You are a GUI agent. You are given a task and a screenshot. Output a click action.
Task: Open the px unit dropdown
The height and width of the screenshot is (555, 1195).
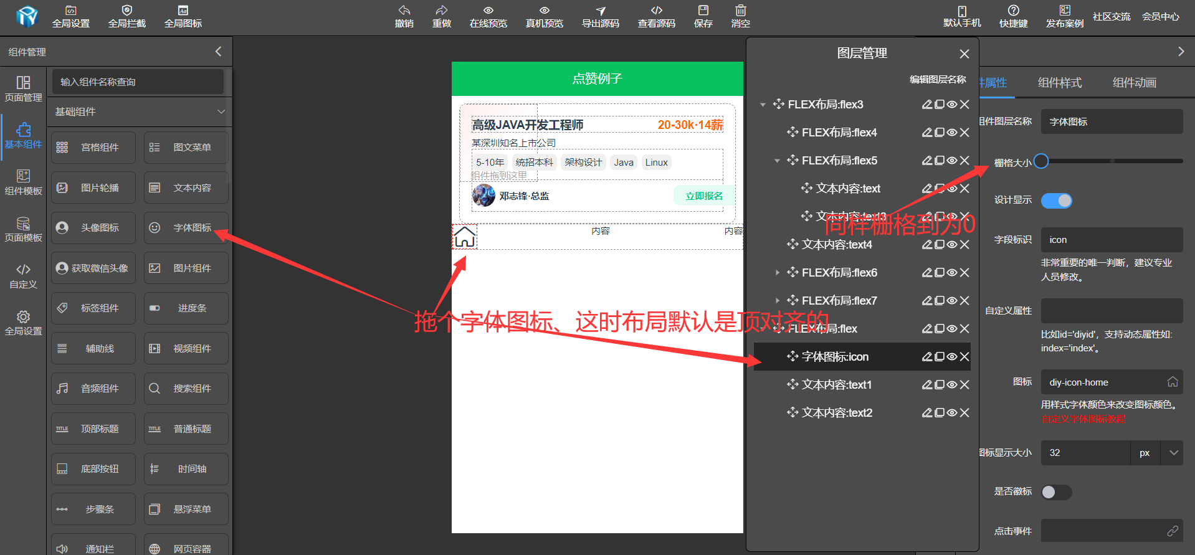[x=1174, y=453]
